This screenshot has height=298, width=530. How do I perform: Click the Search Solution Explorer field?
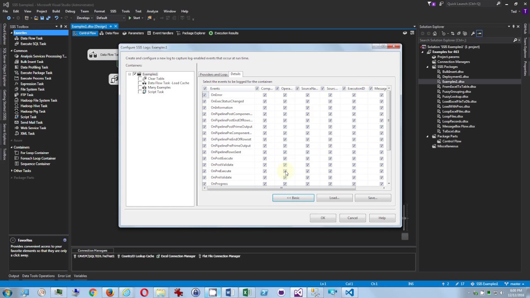[465, 40]
